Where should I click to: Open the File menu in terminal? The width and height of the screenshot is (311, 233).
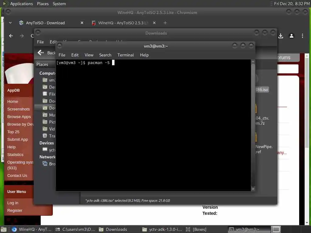pos(62,55)
